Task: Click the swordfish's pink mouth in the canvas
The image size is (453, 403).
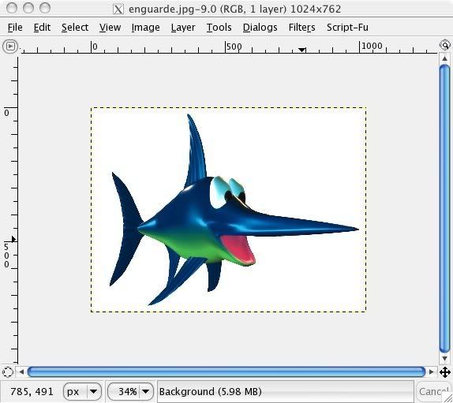Action: [x=238, y=250]
